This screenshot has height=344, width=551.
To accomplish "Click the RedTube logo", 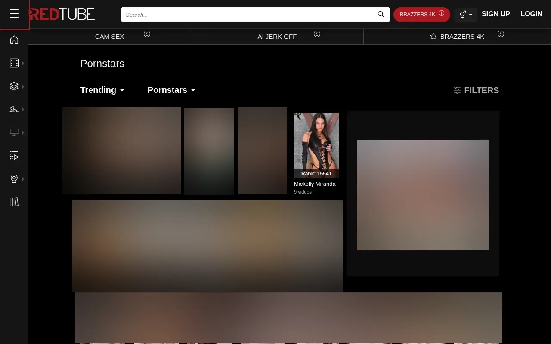I will (62, 14).
